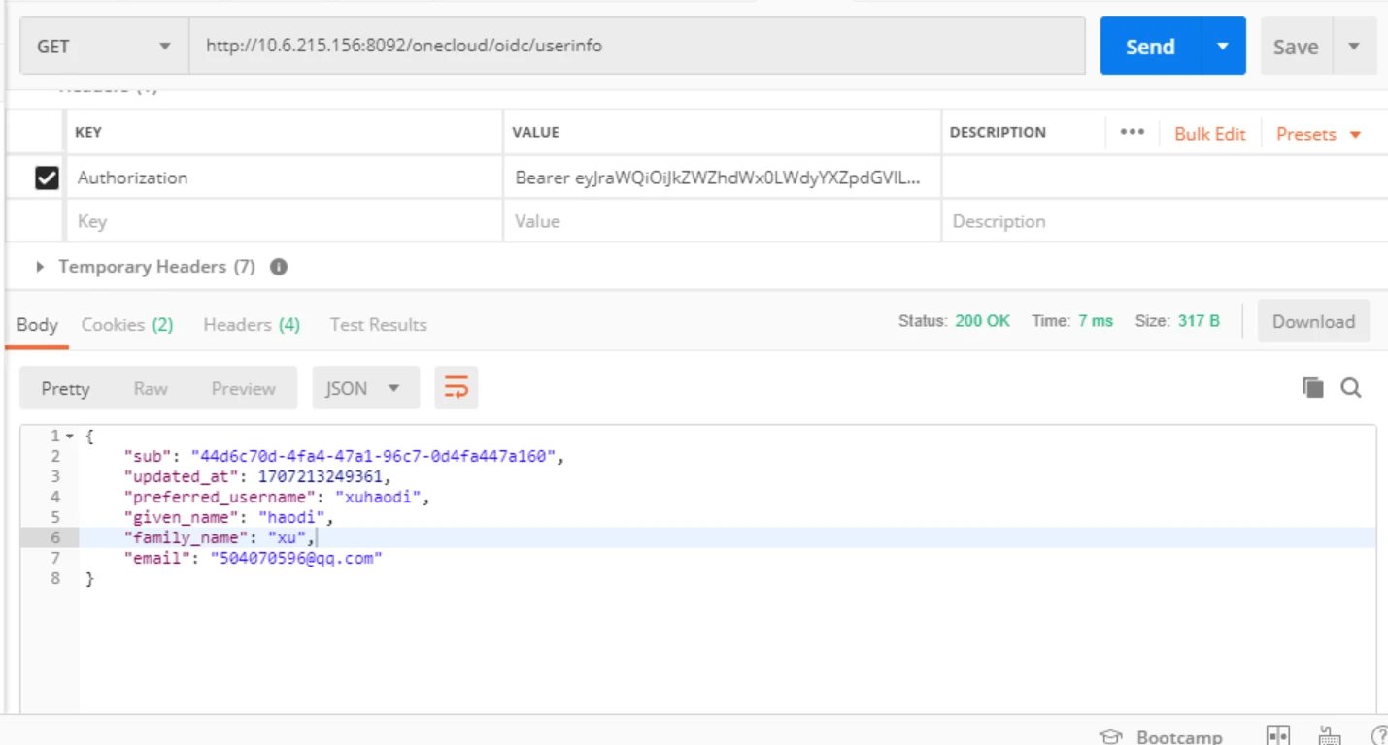Select the Authorization key cell
Viewport: 1388px width, 745px height.
[284, 178]
